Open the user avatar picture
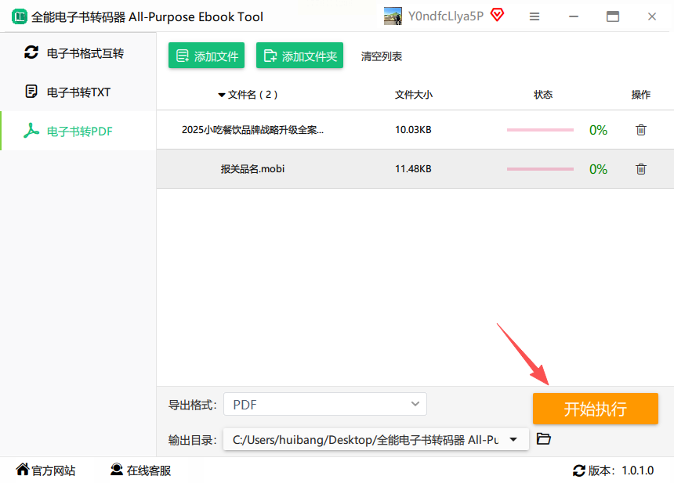 point(393,16)
